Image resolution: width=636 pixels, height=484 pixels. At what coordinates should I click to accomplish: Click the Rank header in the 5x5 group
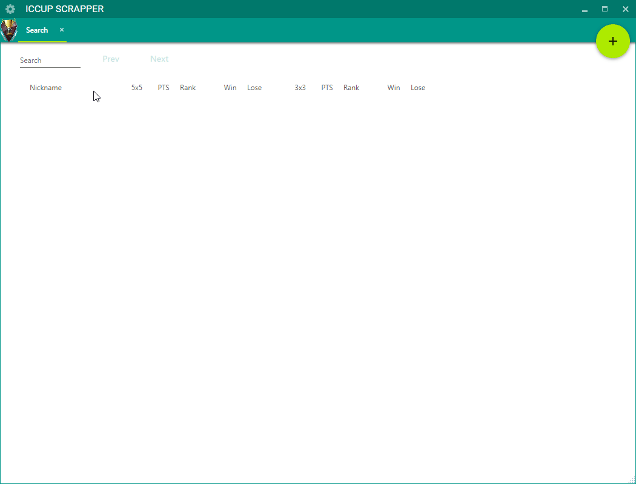[x=188, y=88]
